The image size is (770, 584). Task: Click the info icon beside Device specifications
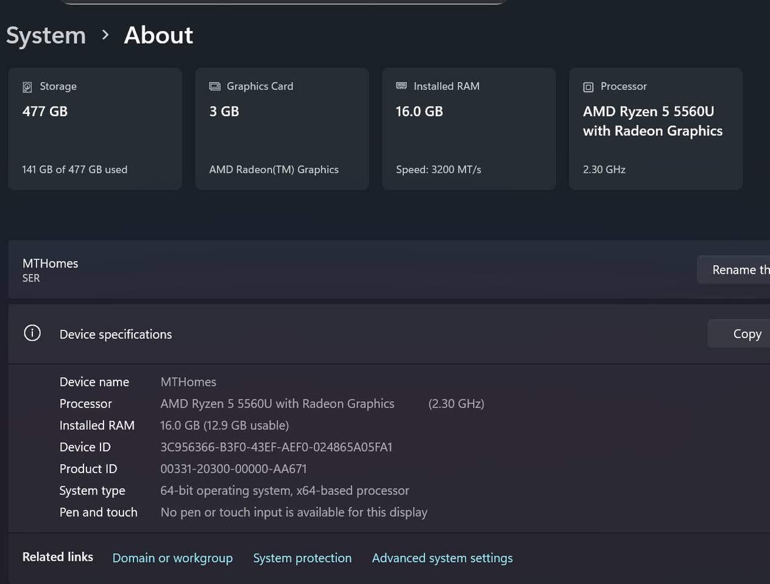pos(32,333)
